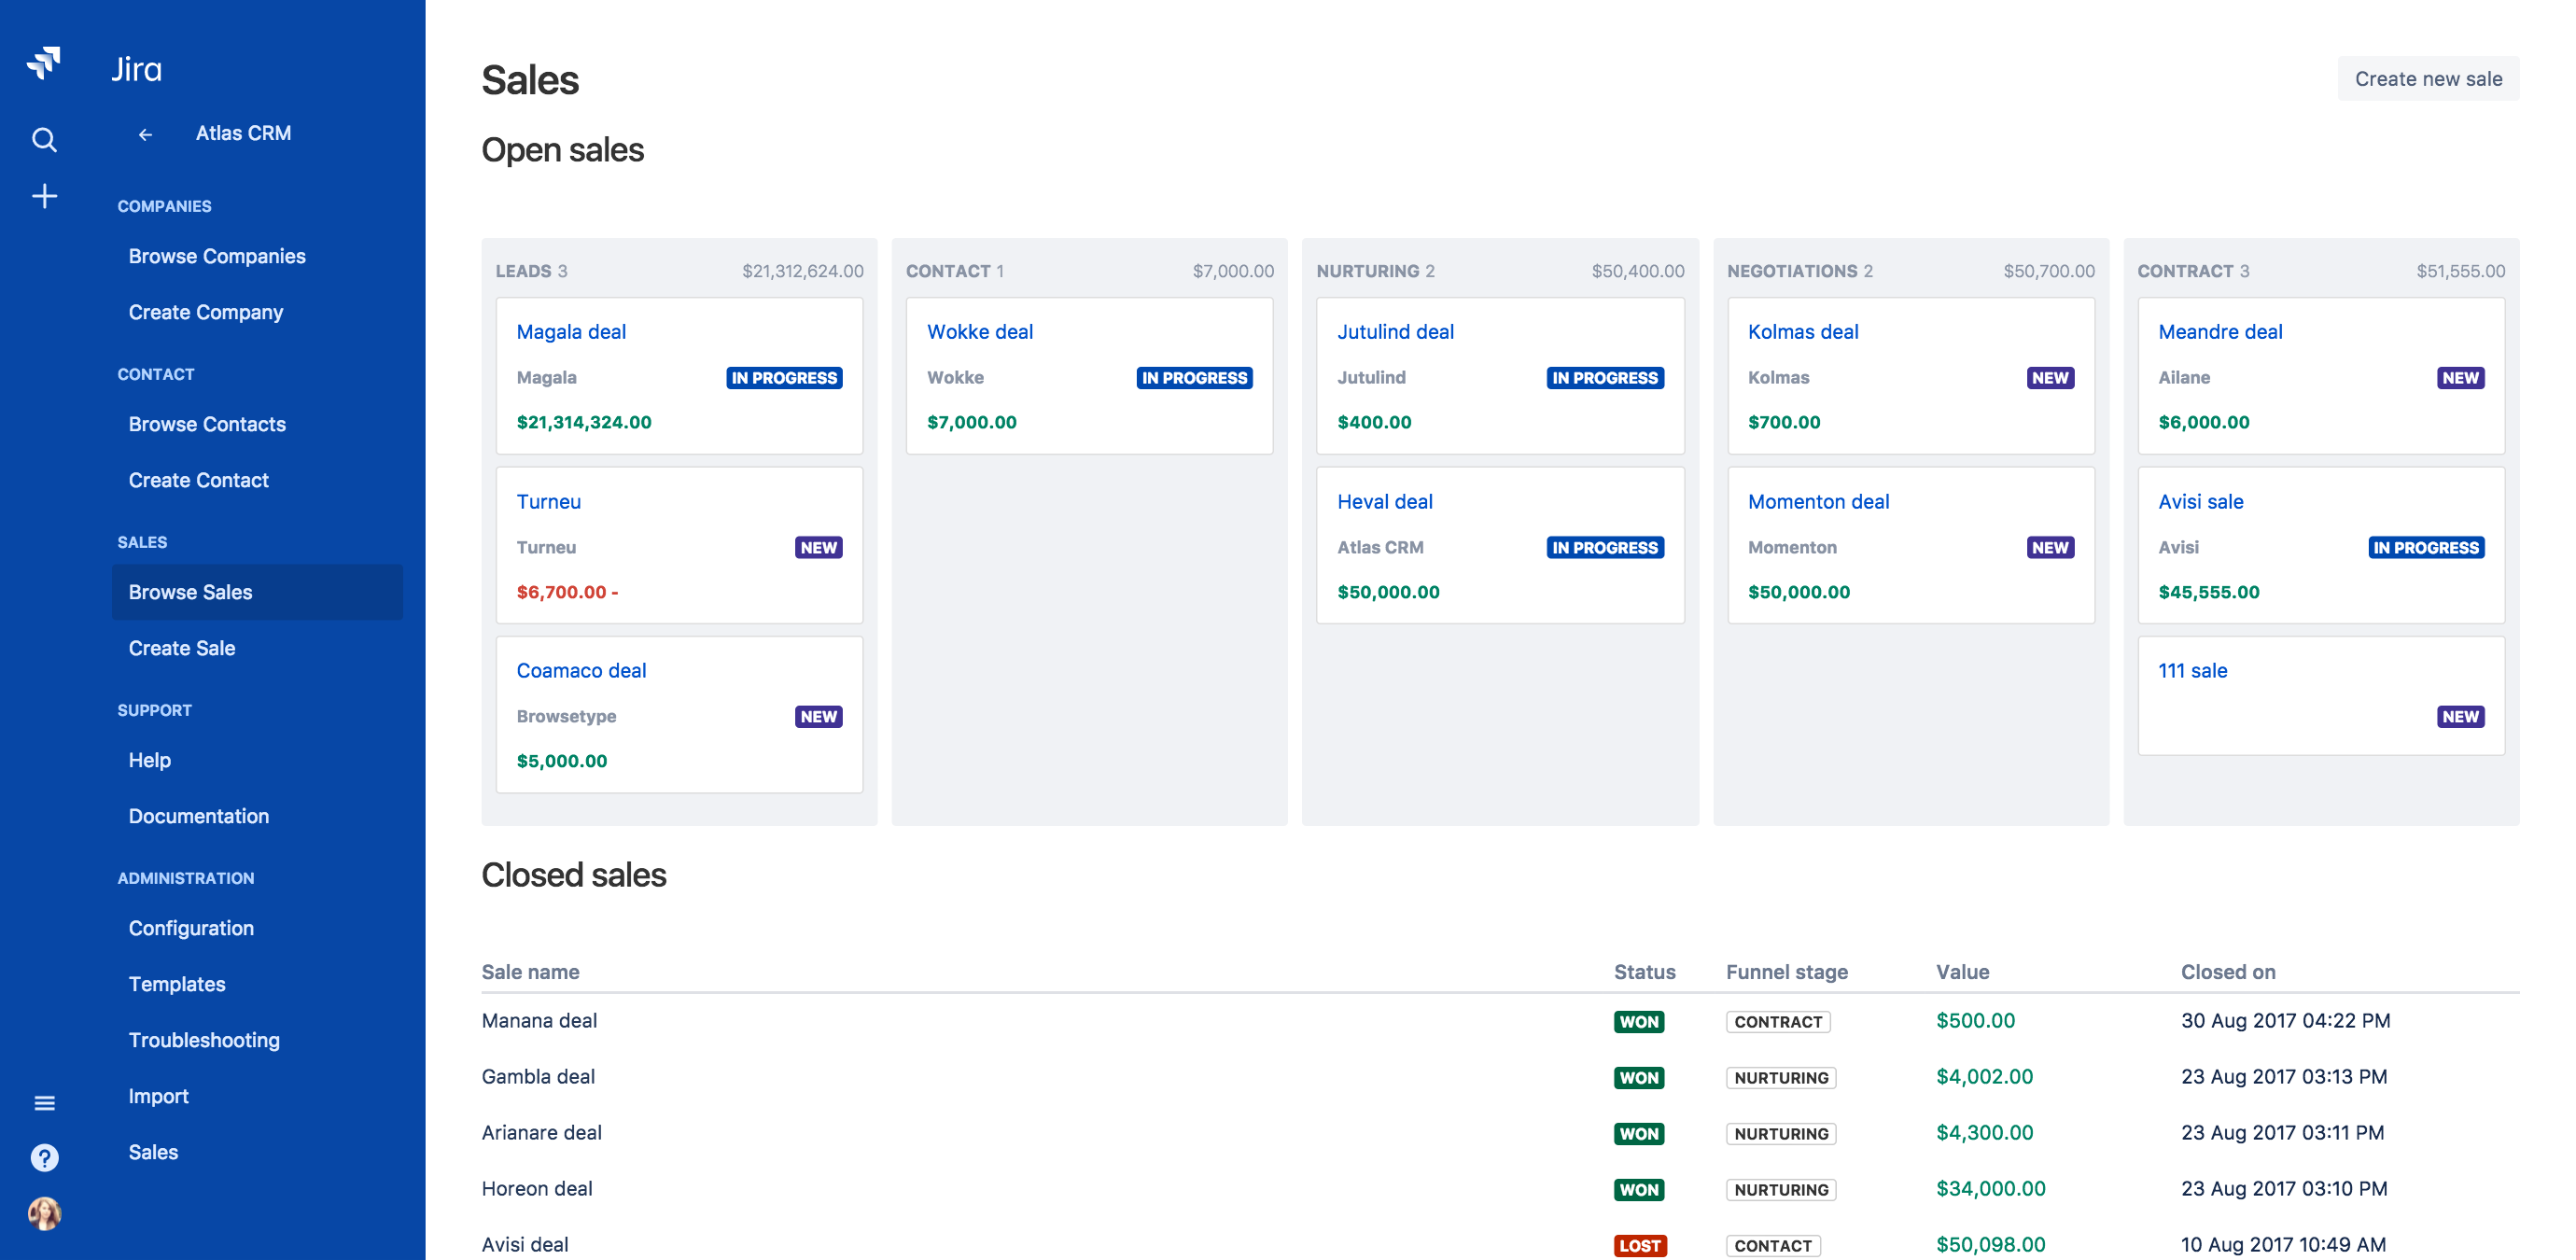Click the plus icon to create an item
This screenshot has height=1260, width=2576.
[x=44, y=196]
